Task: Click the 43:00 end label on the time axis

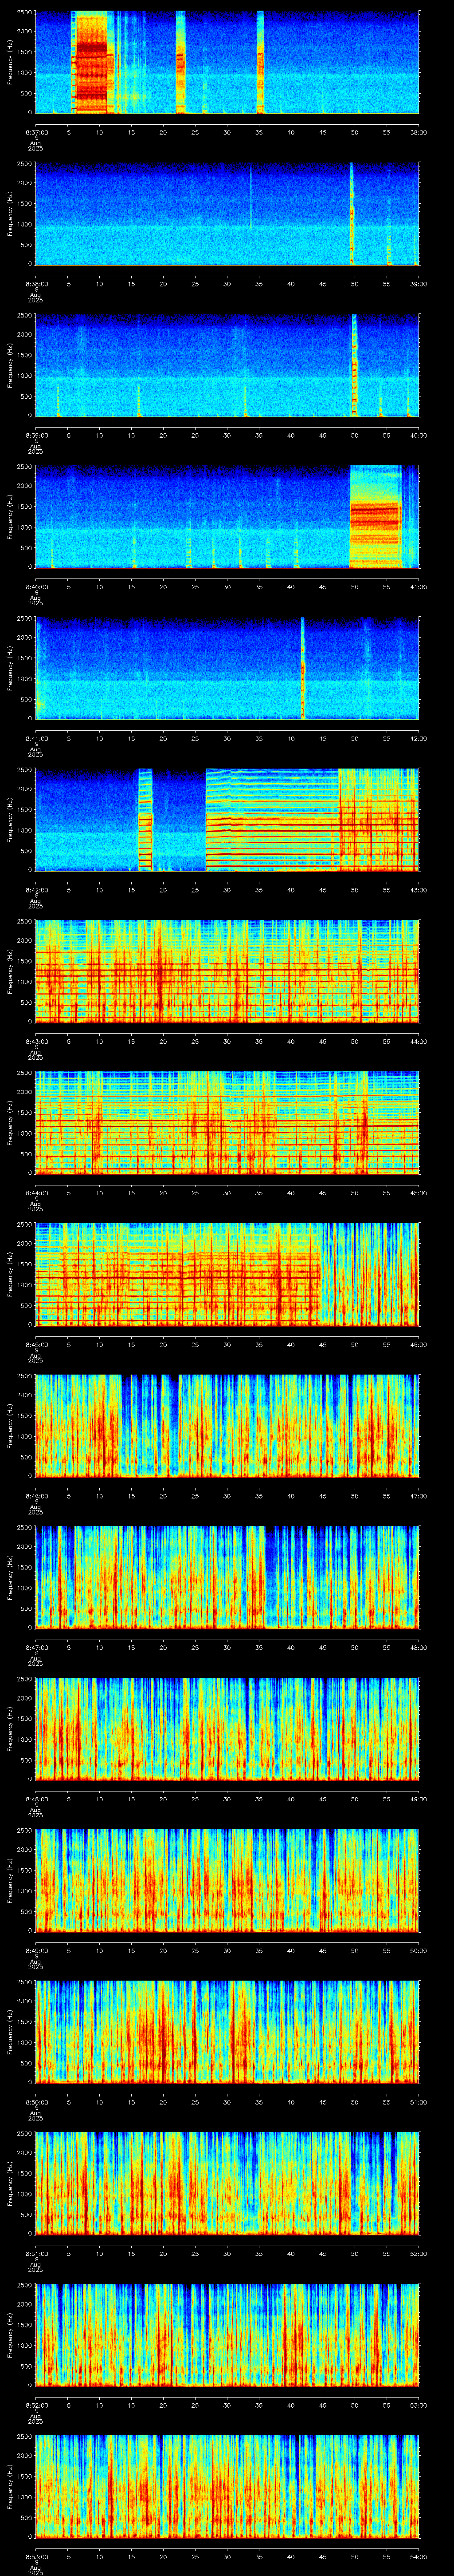Action: click(419, 890)
